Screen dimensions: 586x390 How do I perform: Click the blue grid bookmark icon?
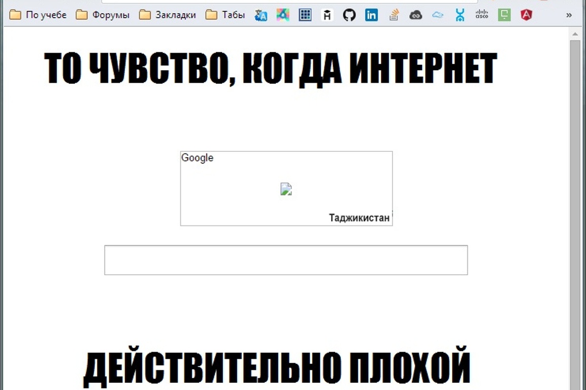[305, 15]
